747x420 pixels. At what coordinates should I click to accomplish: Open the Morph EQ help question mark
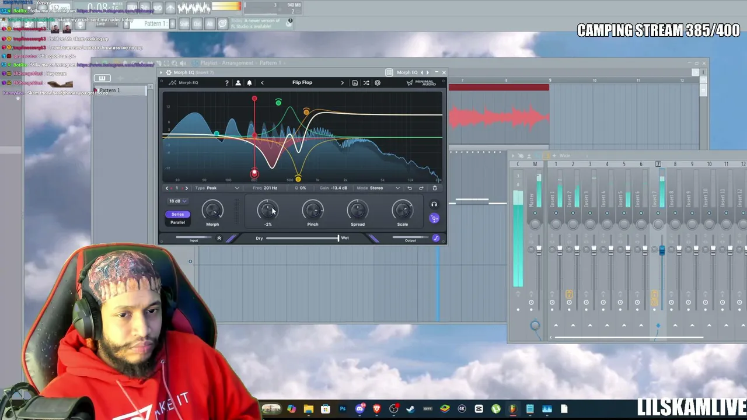coord(227,83)
